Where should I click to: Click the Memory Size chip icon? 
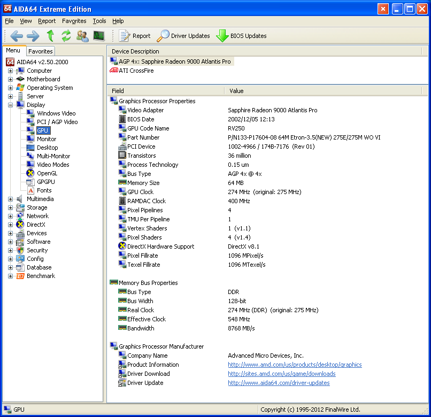click(x=122, y=182)
